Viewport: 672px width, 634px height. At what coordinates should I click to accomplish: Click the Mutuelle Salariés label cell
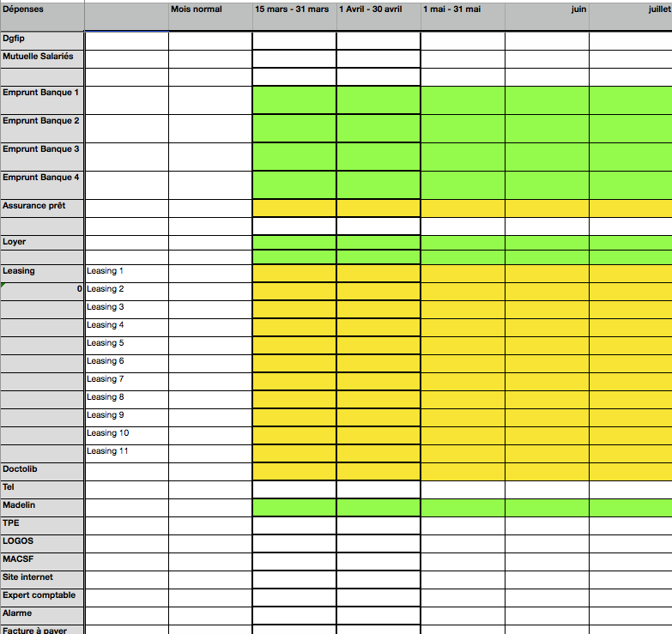pos(42,58)
